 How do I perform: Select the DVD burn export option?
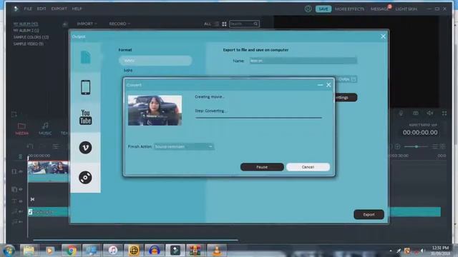(85, 178)
